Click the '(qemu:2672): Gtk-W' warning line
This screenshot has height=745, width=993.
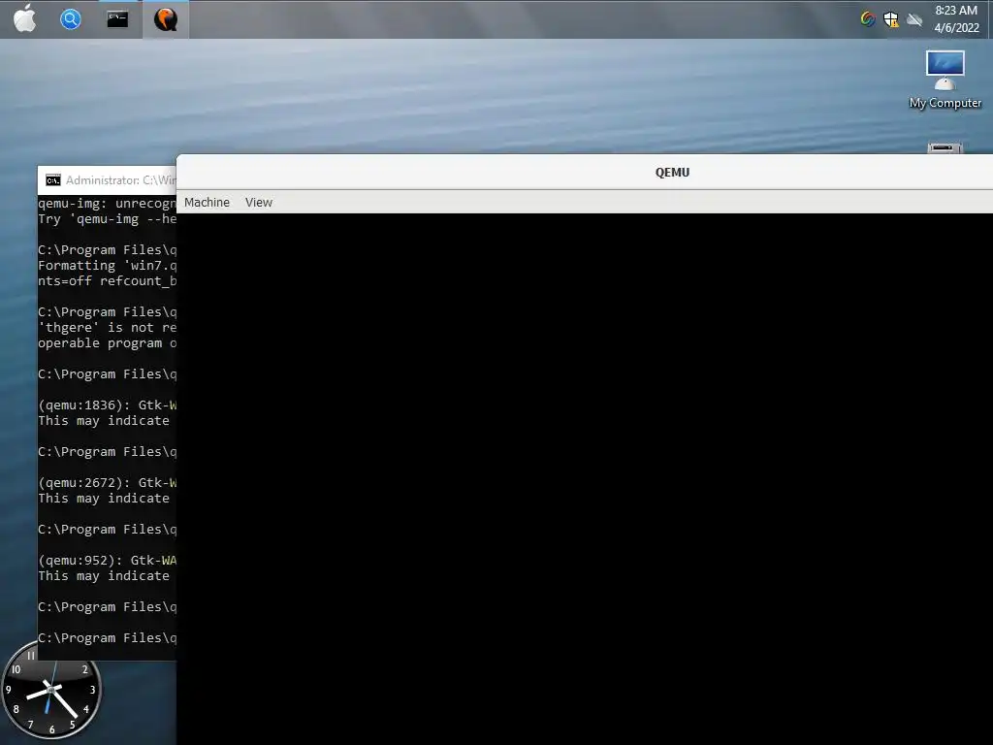[107, 483]
